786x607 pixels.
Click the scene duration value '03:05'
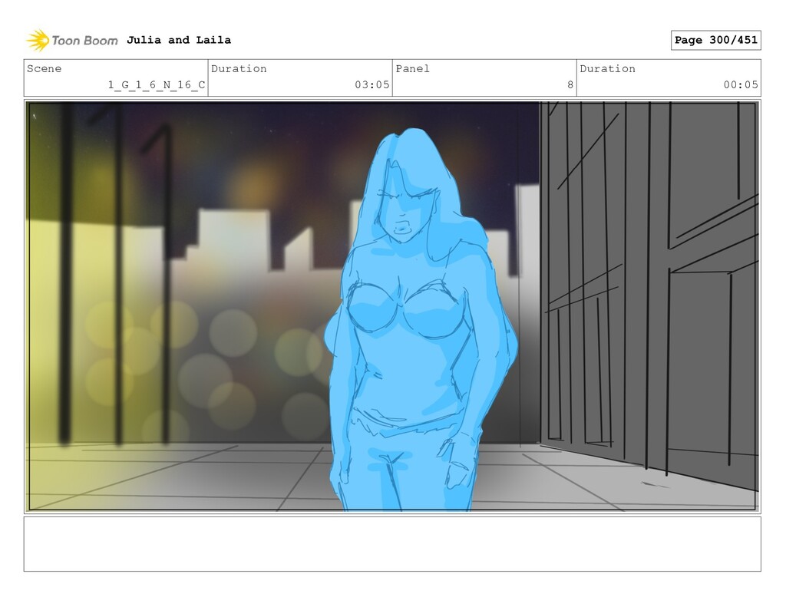pos(372,84)
